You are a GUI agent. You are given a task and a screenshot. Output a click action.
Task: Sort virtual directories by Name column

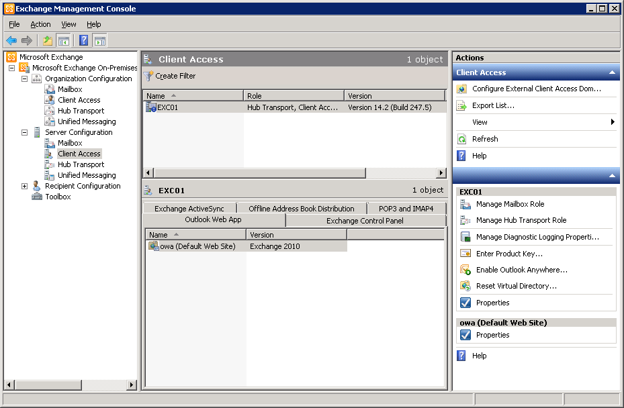pyautogui.click(x=196, y=235)
